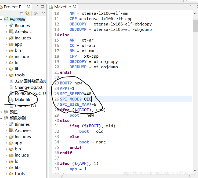Screen dimensions: 198x178
Task: Open Project Explorer view menu dropdown
Action: pos(44,13)
